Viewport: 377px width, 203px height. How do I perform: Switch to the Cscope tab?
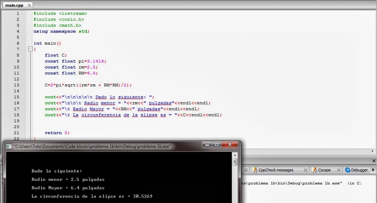point(324,170)
